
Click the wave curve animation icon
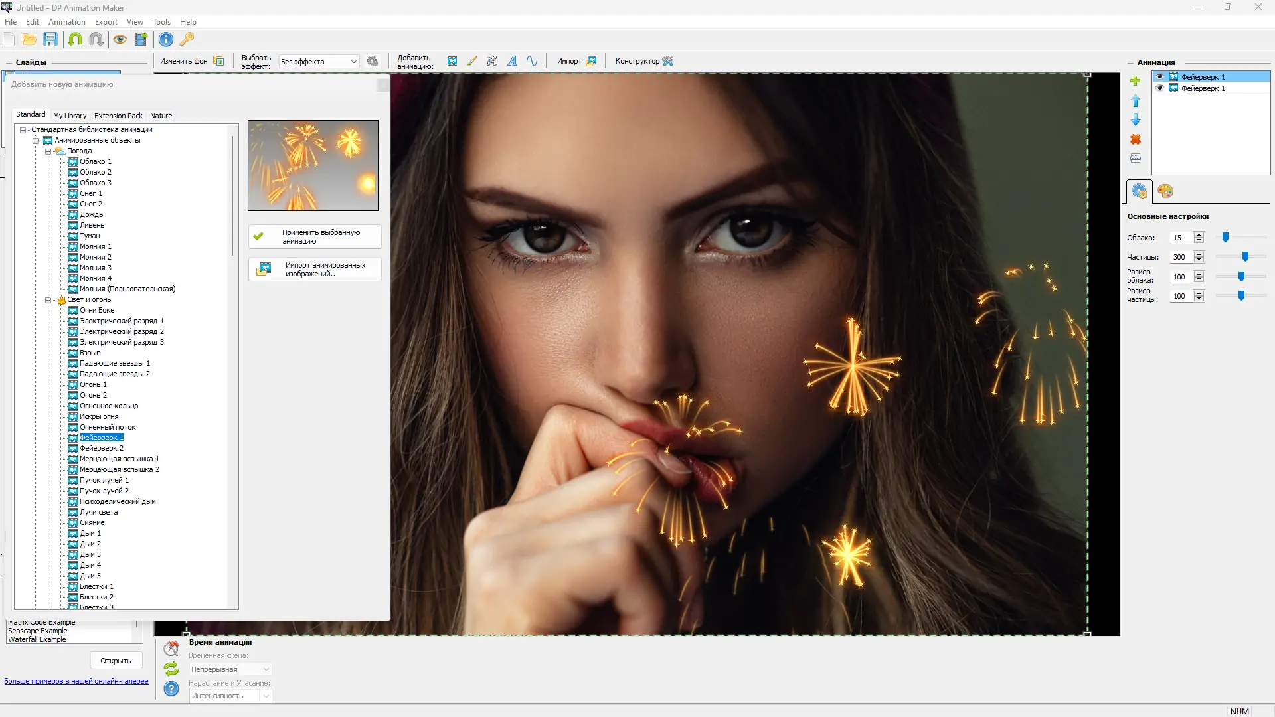point(532,61)
